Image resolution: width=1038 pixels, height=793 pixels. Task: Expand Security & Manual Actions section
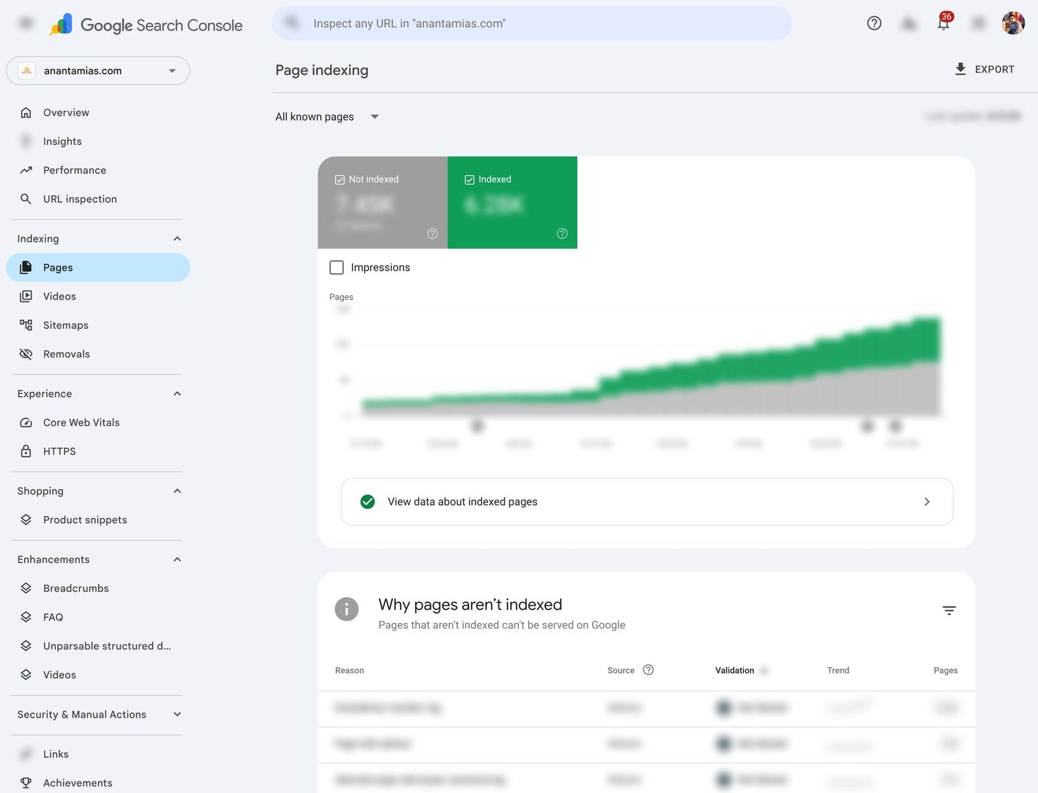(177, 714)
